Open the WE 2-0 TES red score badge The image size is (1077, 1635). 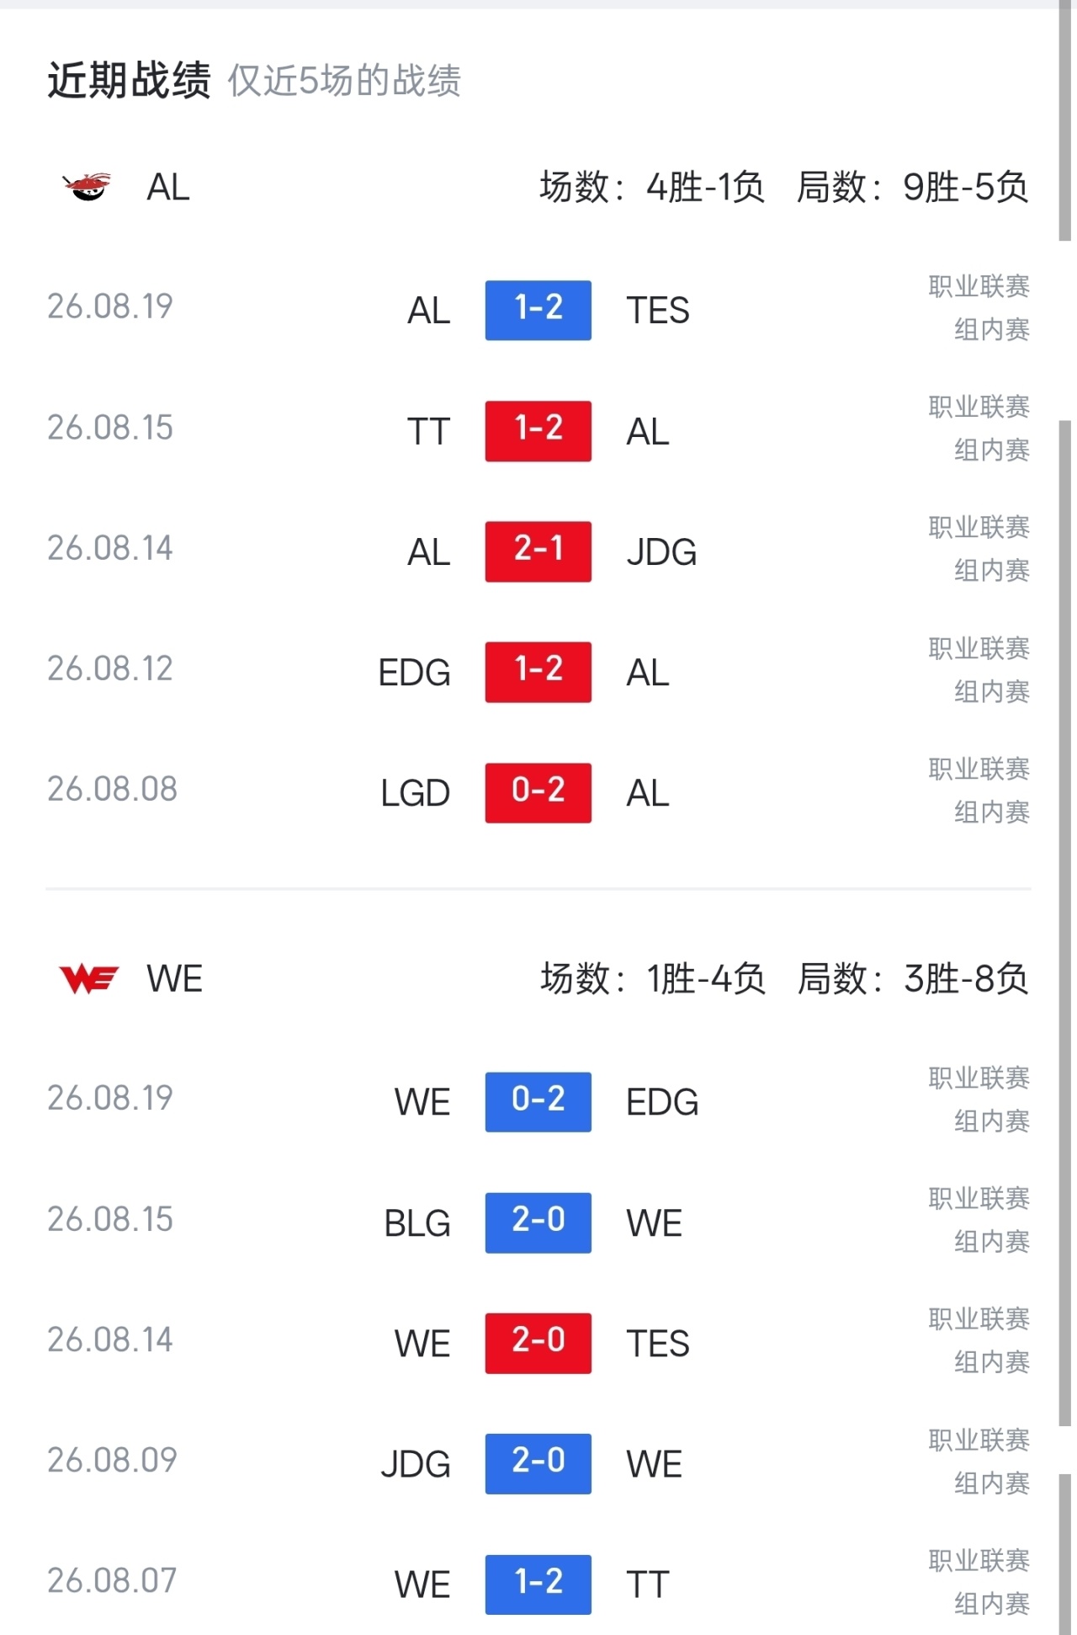(538, 1343)
